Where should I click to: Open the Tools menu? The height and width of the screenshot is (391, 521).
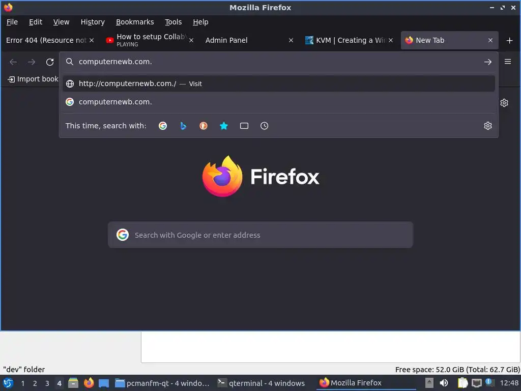point(173,22)
